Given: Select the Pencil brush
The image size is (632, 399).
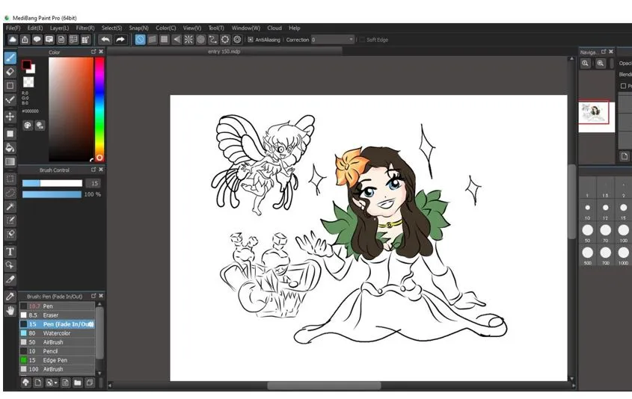Looking at the screenshot, I should tap(58, 351).
